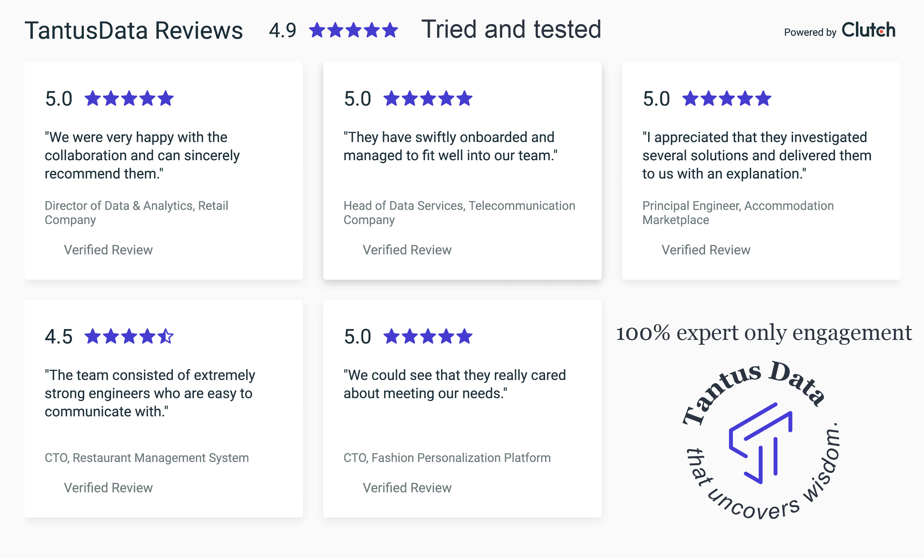Viewport: 924px width, 559px height.
Task: Click the Clutch logo
Action: pyautogui.click(x=868, y=30)
